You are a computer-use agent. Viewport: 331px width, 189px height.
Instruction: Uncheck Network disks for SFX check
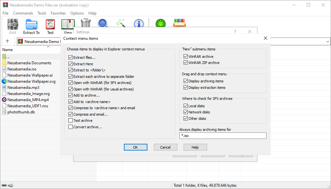[186, 112]
